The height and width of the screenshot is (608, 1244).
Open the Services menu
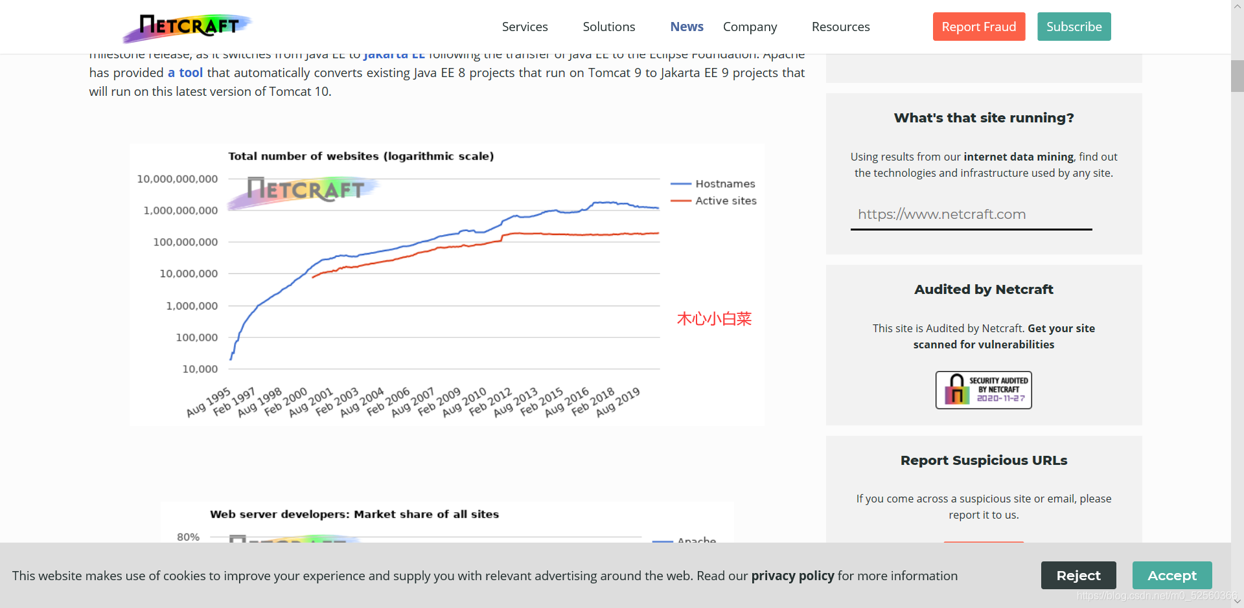tap(525, 27)
